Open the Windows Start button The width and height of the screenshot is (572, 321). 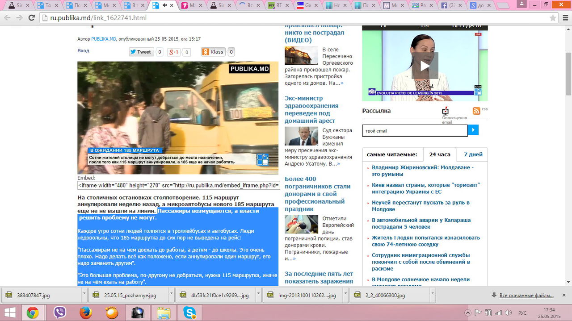pos(10,313)
